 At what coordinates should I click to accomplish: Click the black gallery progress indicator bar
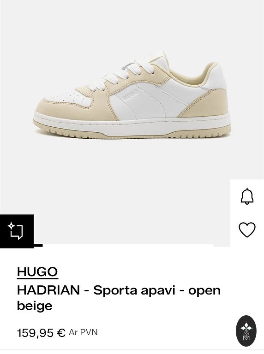38,245
